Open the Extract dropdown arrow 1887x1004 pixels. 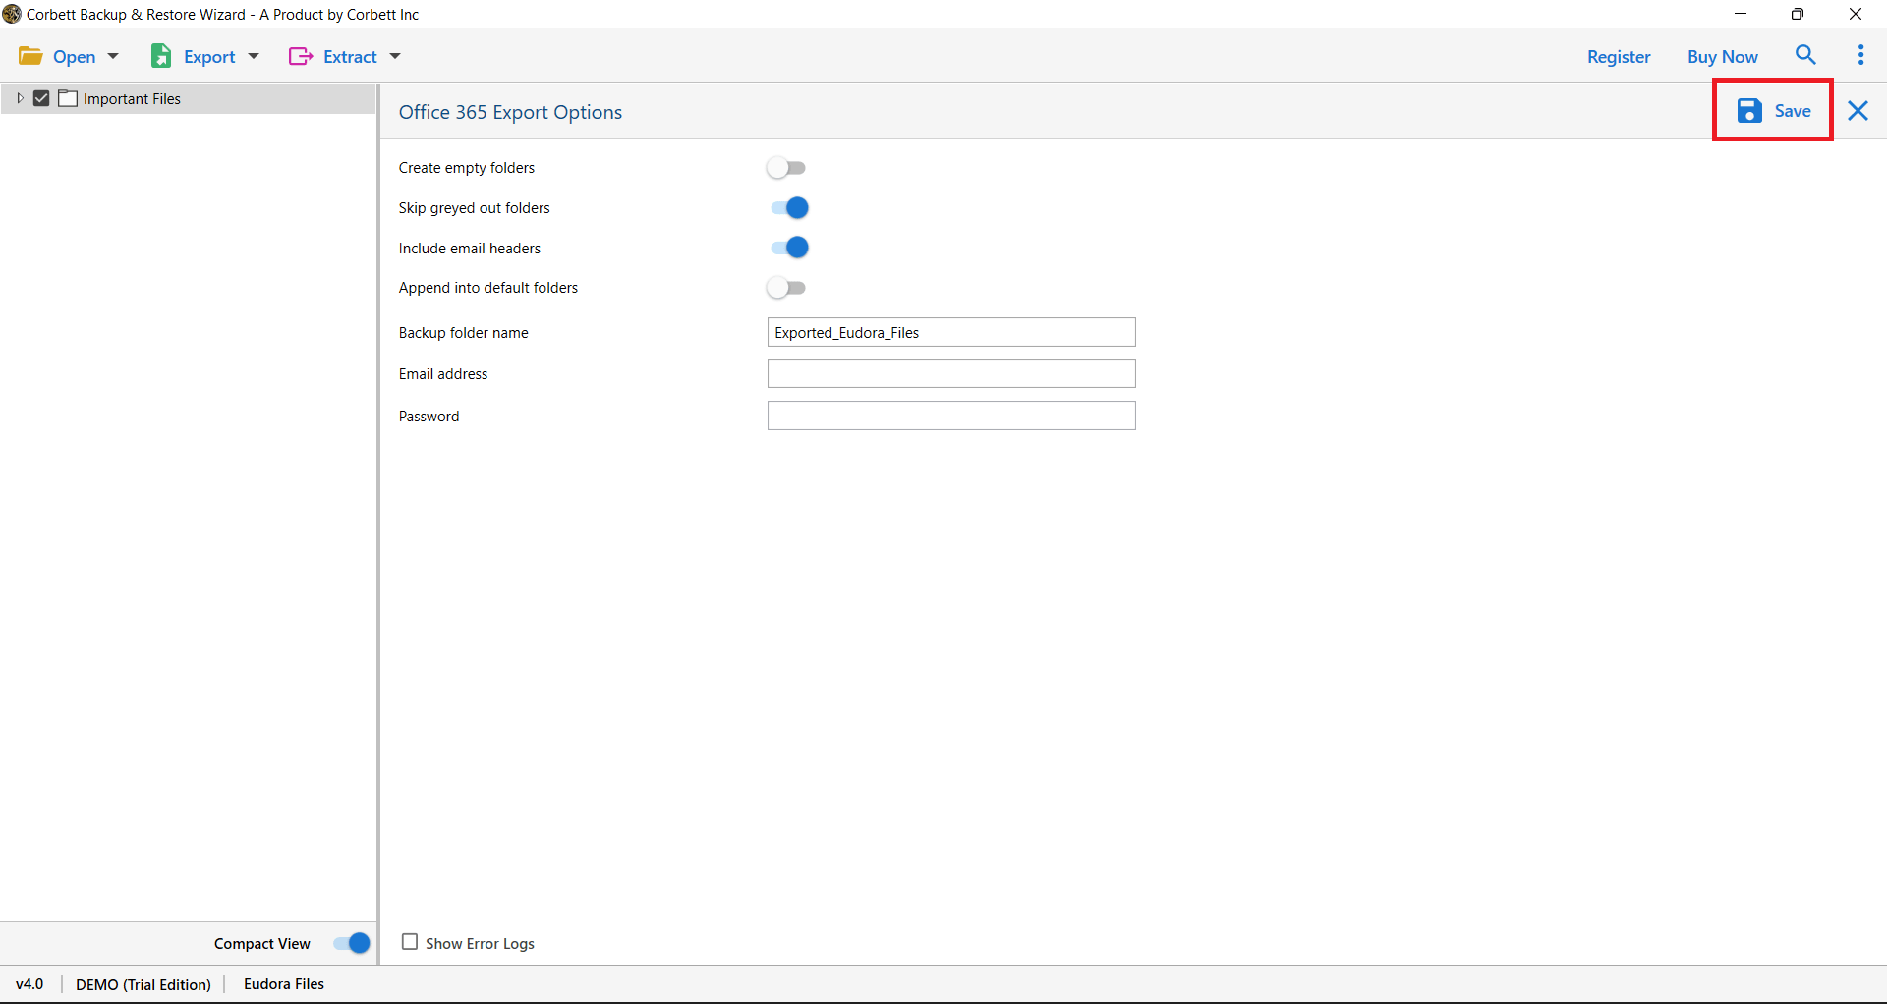click(x=395, y=56)
